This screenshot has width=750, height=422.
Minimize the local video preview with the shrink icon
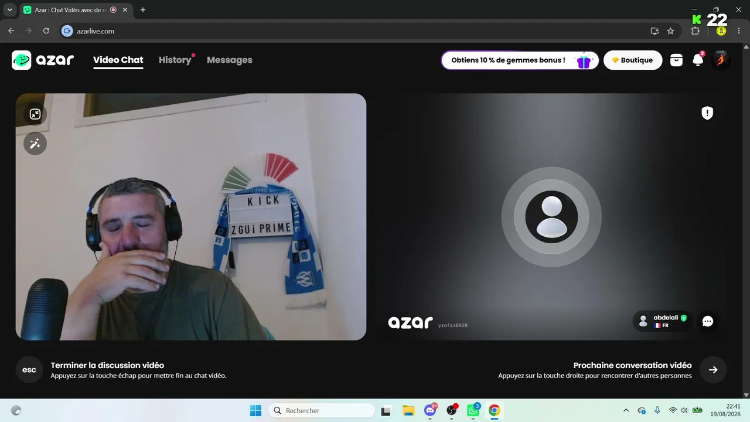click(35, 114)
